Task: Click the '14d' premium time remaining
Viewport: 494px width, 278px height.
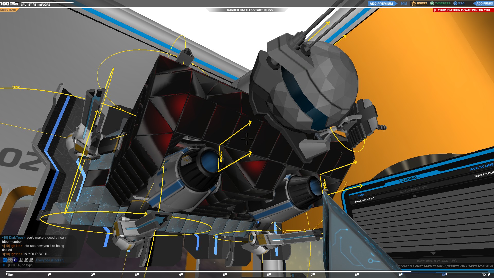Action: [x=404, y=3]
